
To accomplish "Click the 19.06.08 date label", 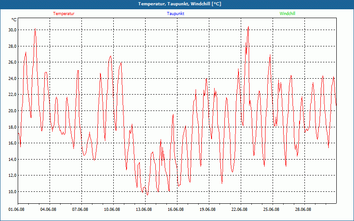I will click(x=208, y=210).
